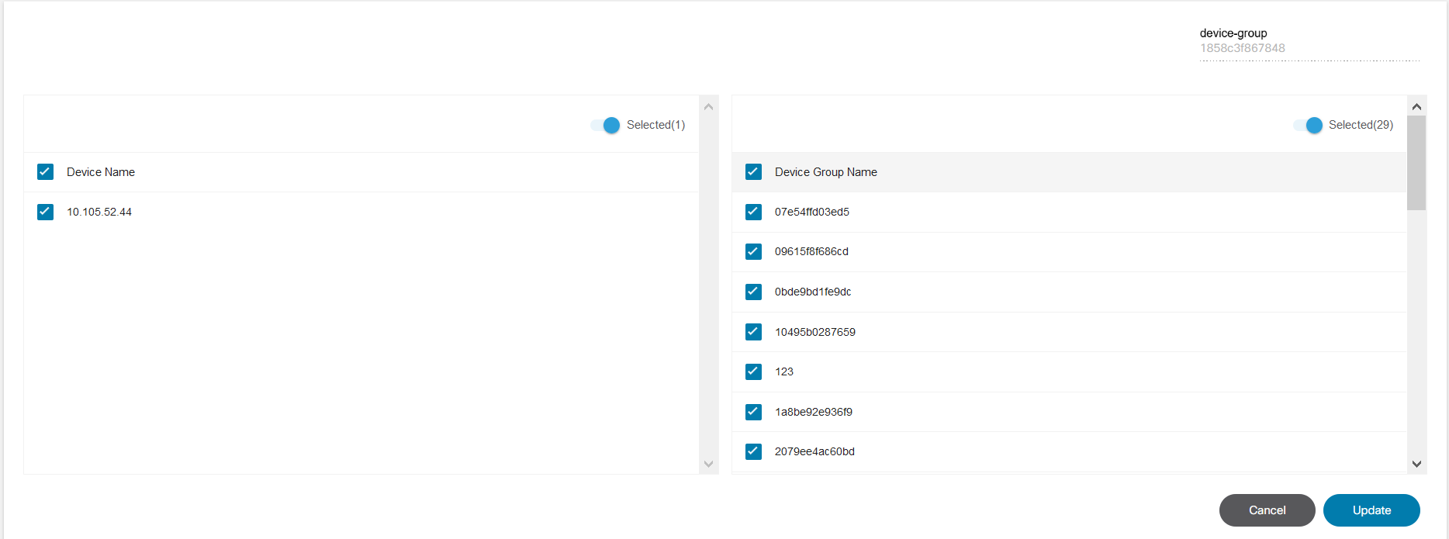Toggle the Device Group Name select-all checkbox

tap(753, 172)
